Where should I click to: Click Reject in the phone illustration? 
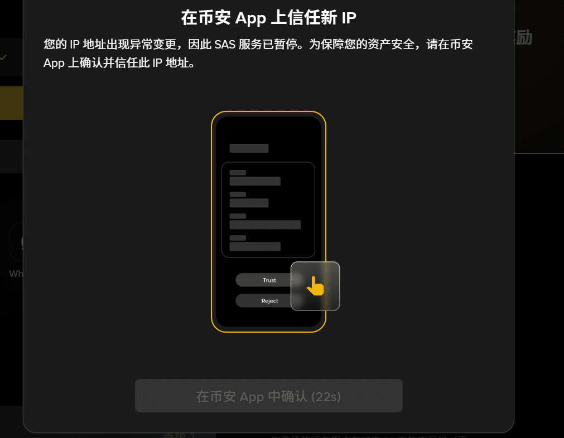(269, 301)
